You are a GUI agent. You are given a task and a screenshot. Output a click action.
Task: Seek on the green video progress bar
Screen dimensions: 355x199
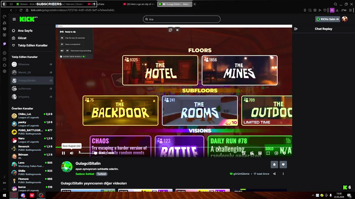[x=174, y=147]
